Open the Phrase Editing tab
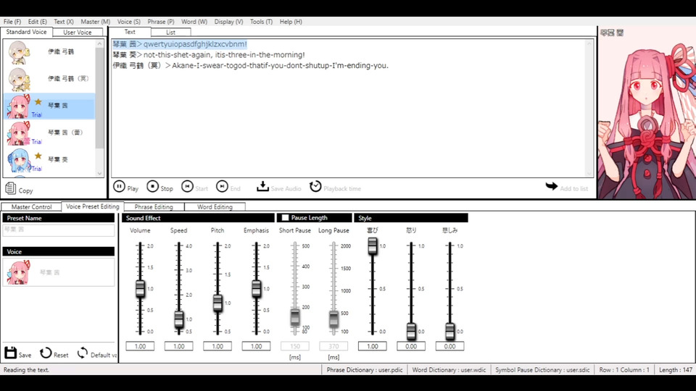 pos(154,206)
